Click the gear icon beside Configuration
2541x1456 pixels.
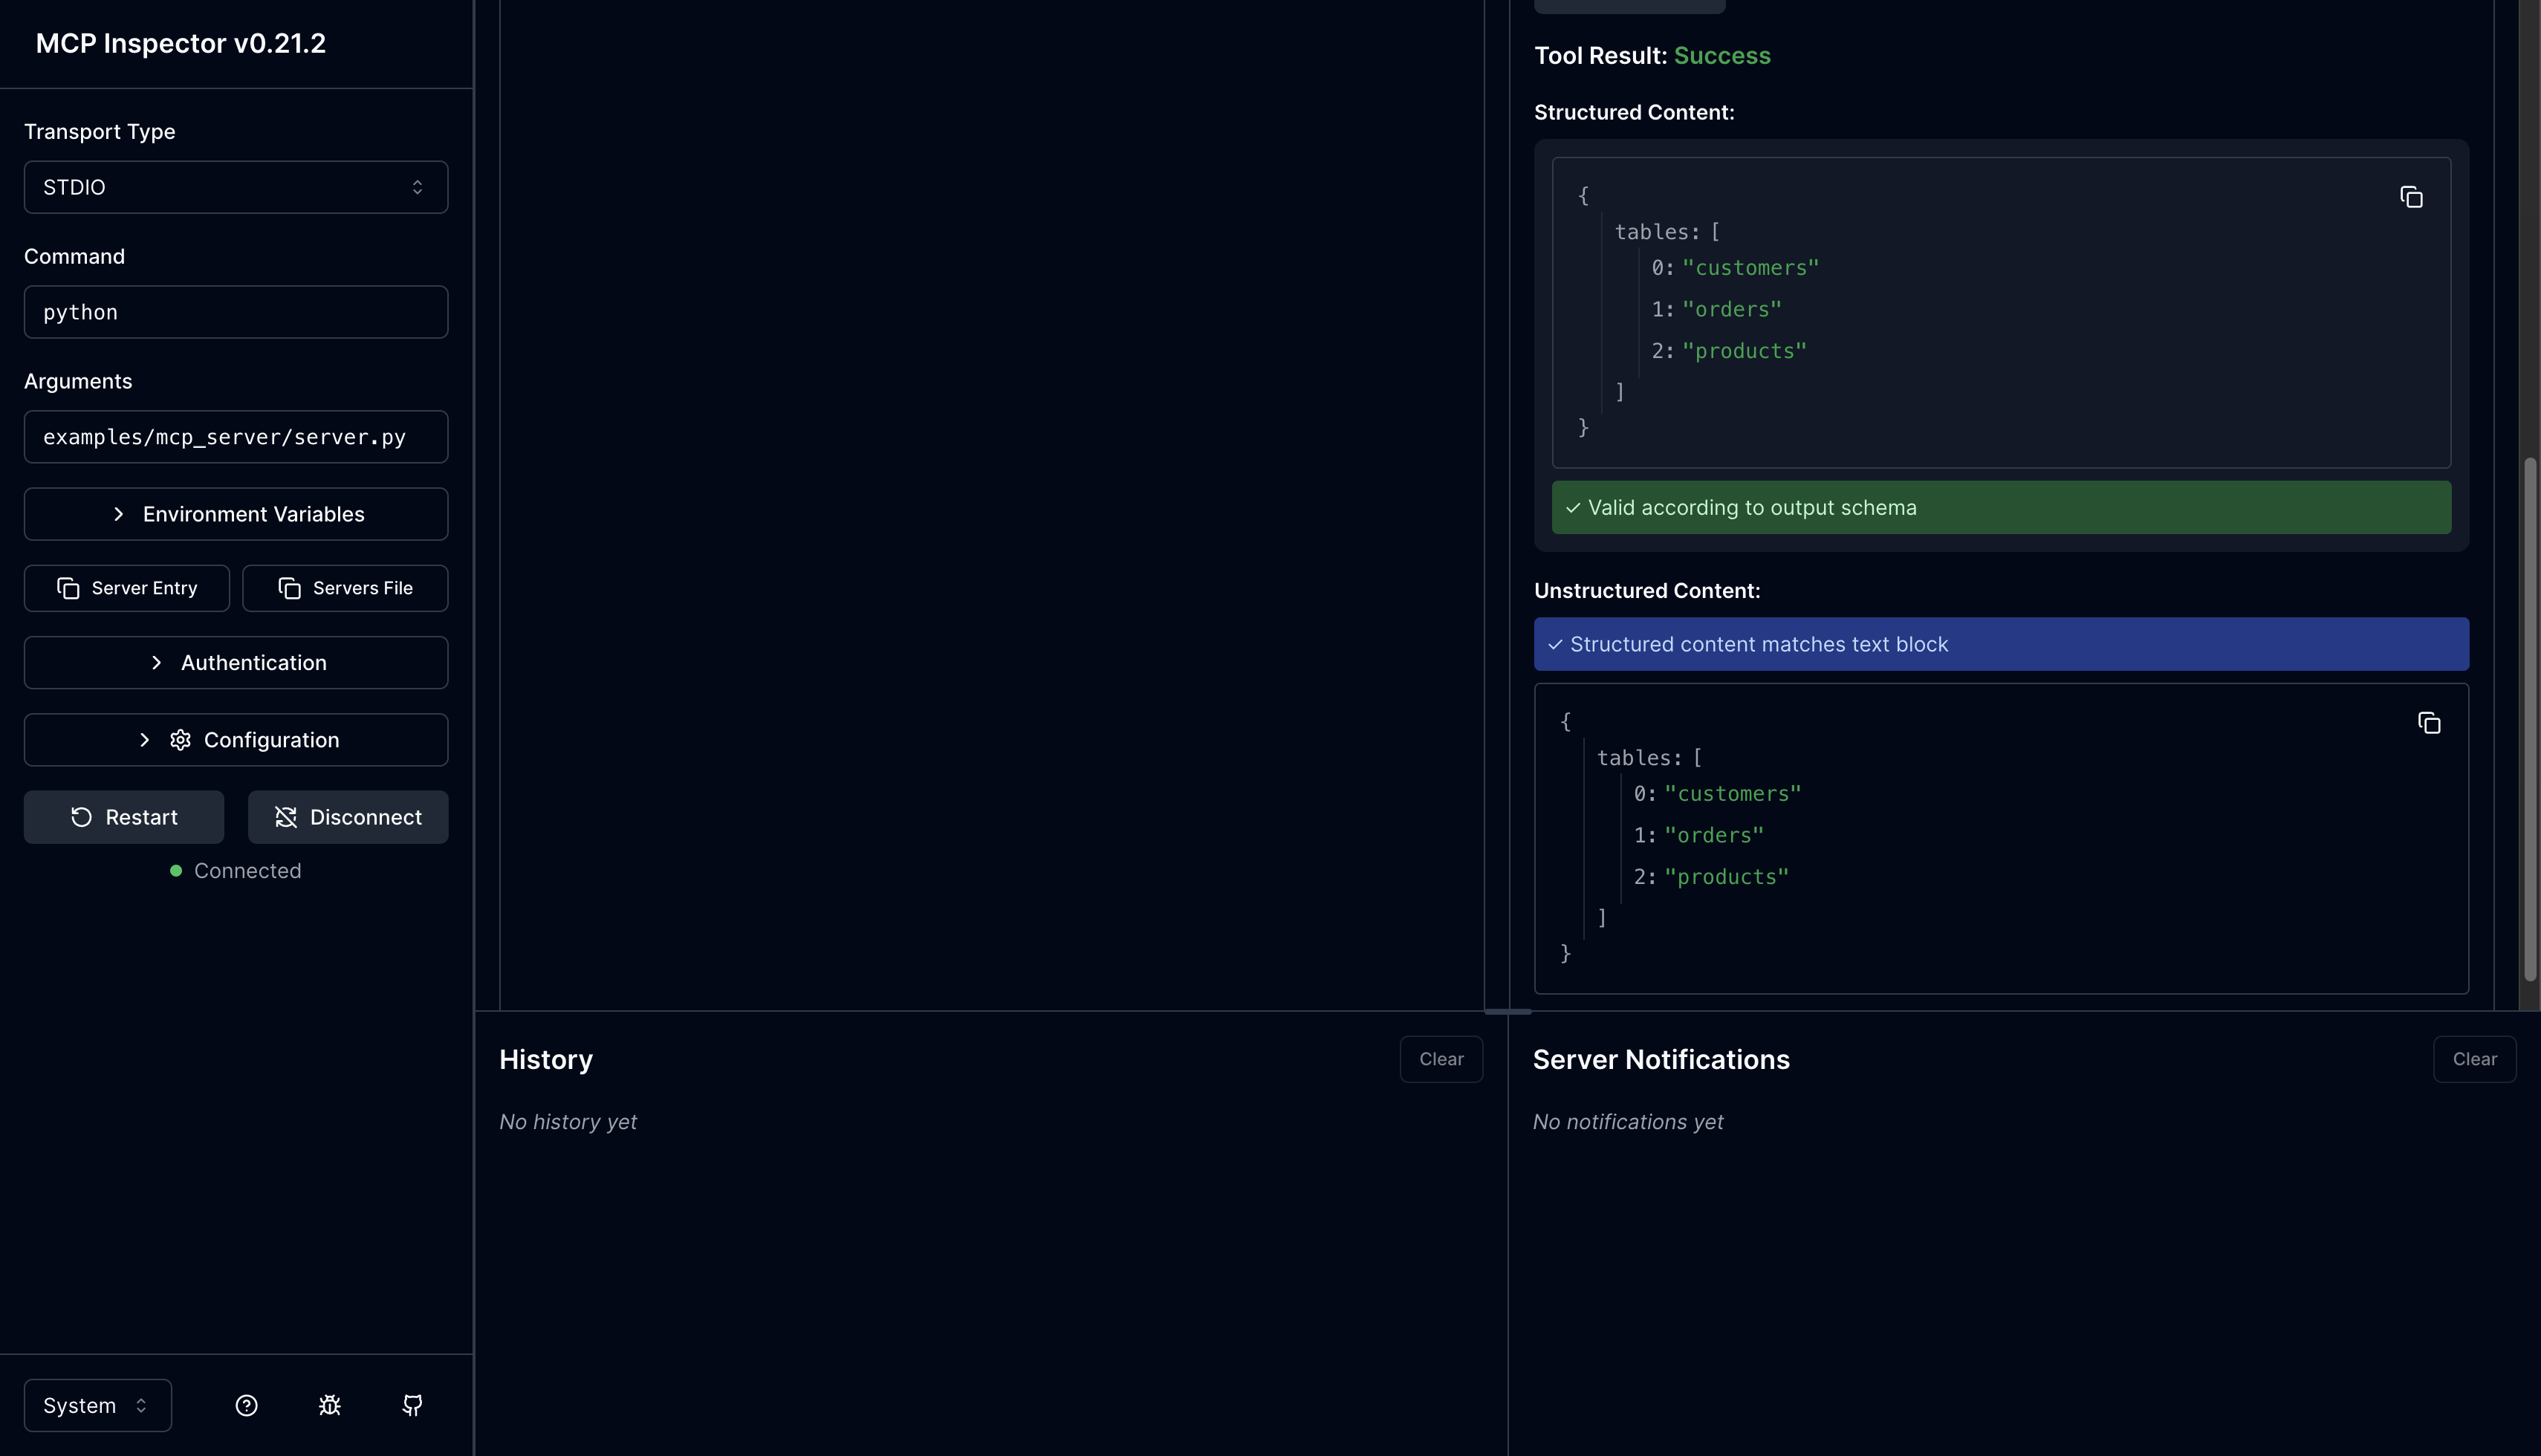coord(180,740)
